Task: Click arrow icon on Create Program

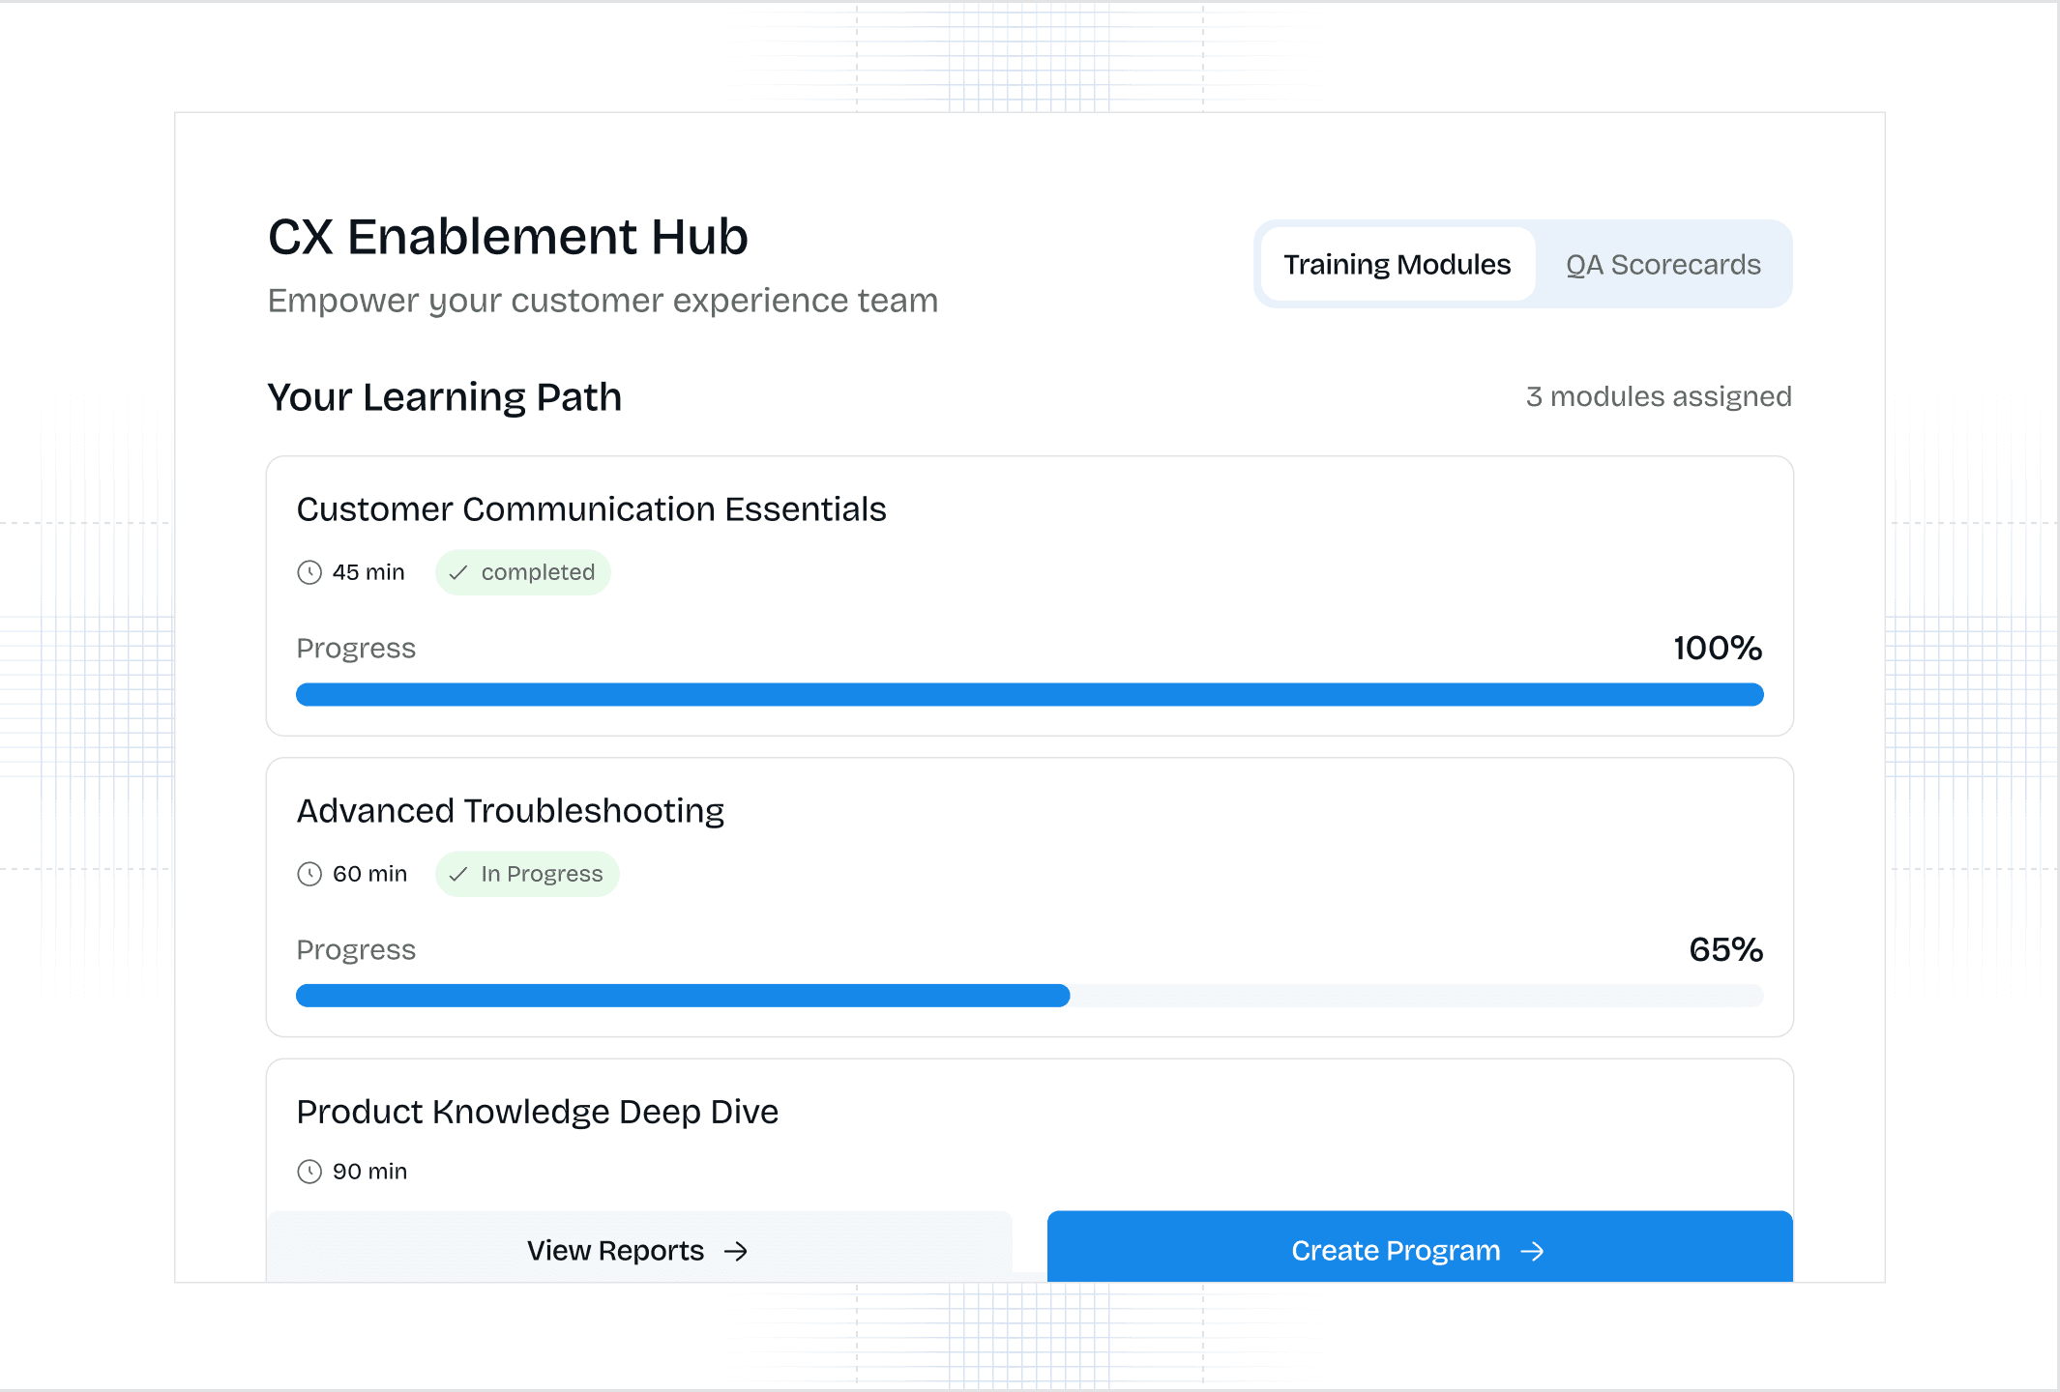Action: pos(1533,1251)
